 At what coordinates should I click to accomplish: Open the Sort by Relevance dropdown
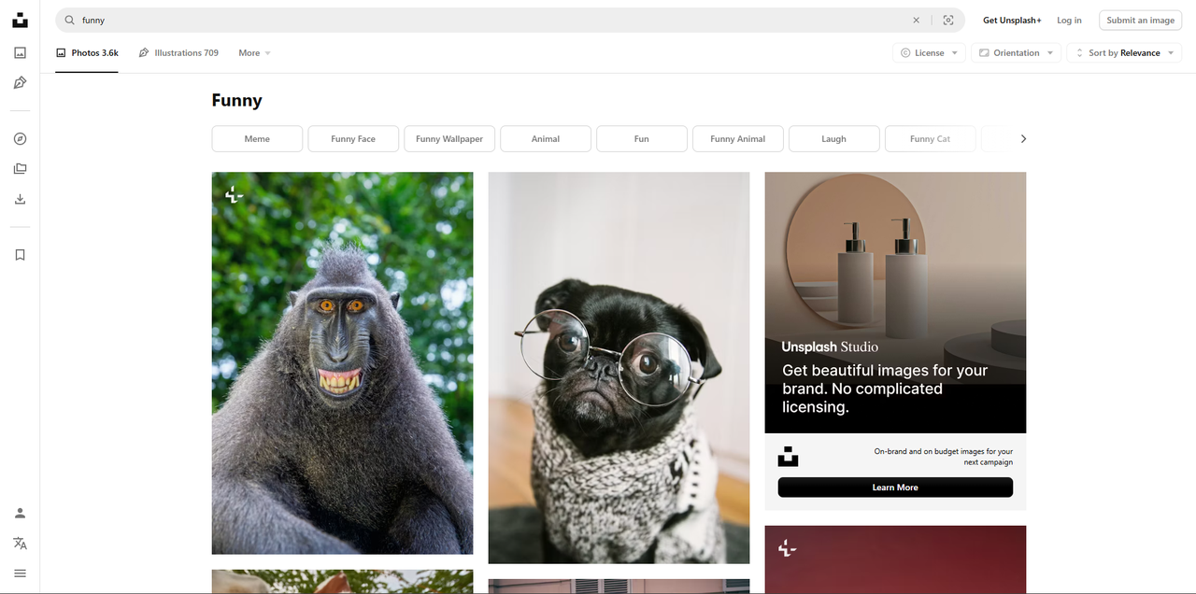click(x=1124, y=52)
